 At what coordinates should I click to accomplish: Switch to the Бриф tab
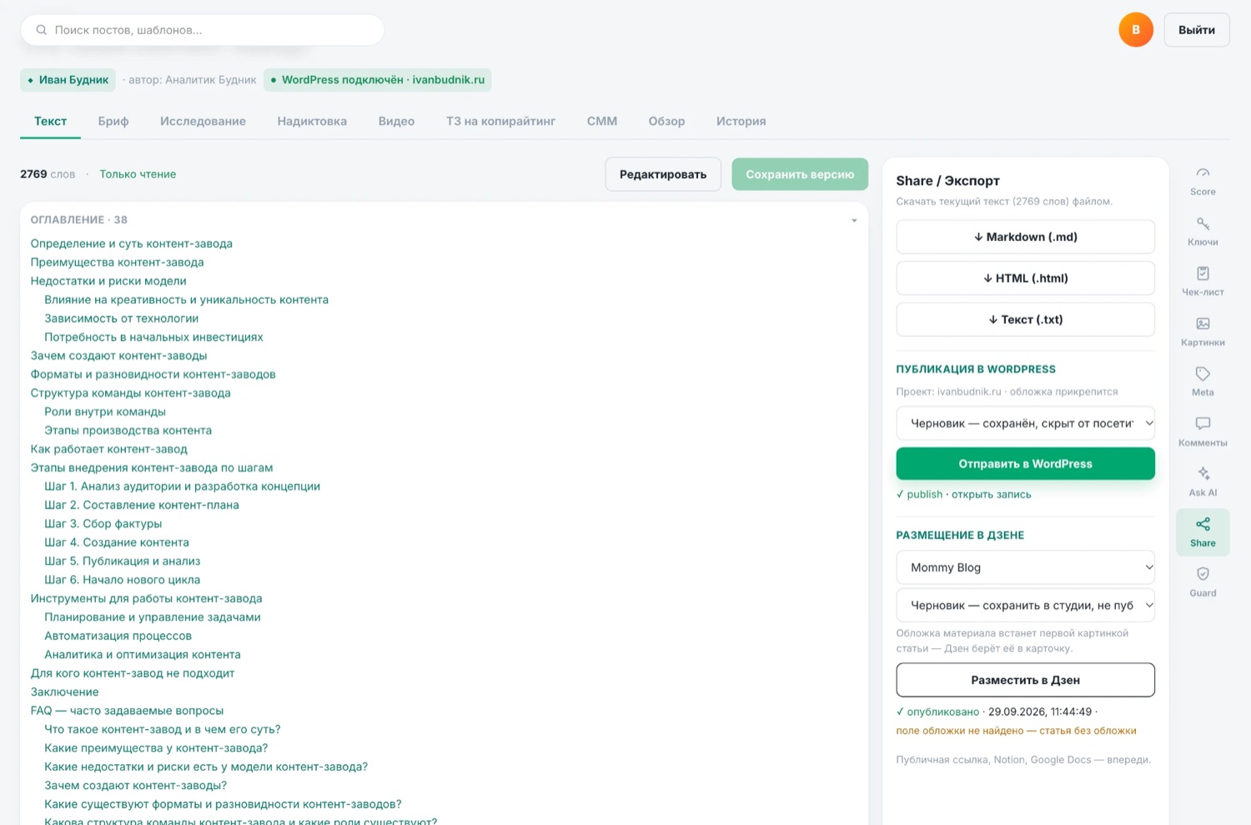pyautogui.click(x=113, y=121)
